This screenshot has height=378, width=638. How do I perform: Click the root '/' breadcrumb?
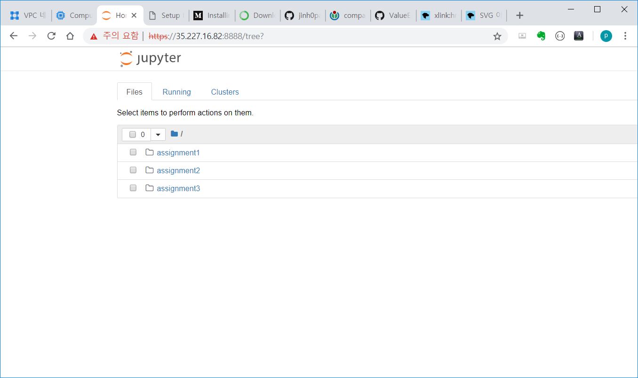[x=182, y=134]
